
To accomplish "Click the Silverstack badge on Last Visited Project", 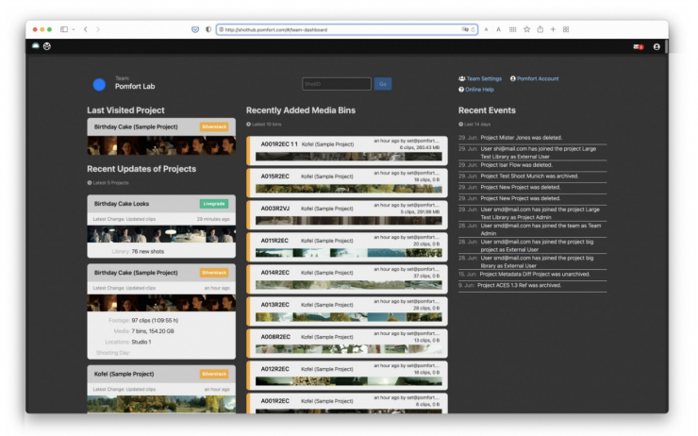I will [x=214, y=126].
